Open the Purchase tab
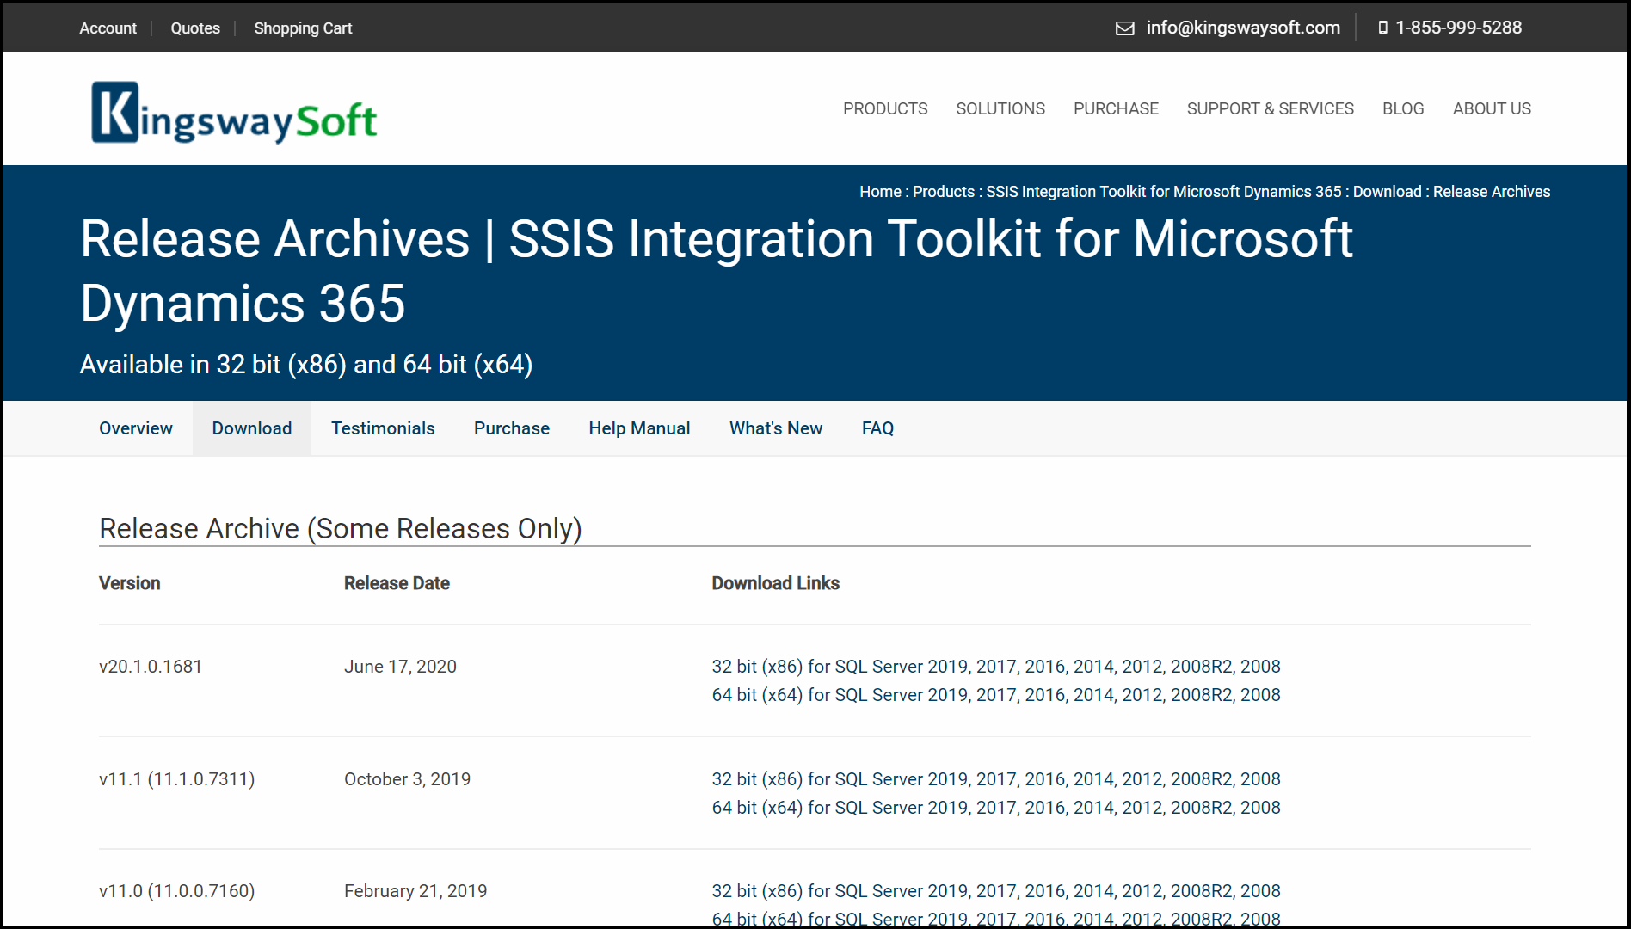The height and width of the screenshot is (929, 1631). pyautogui.click(x=512, y=428)
